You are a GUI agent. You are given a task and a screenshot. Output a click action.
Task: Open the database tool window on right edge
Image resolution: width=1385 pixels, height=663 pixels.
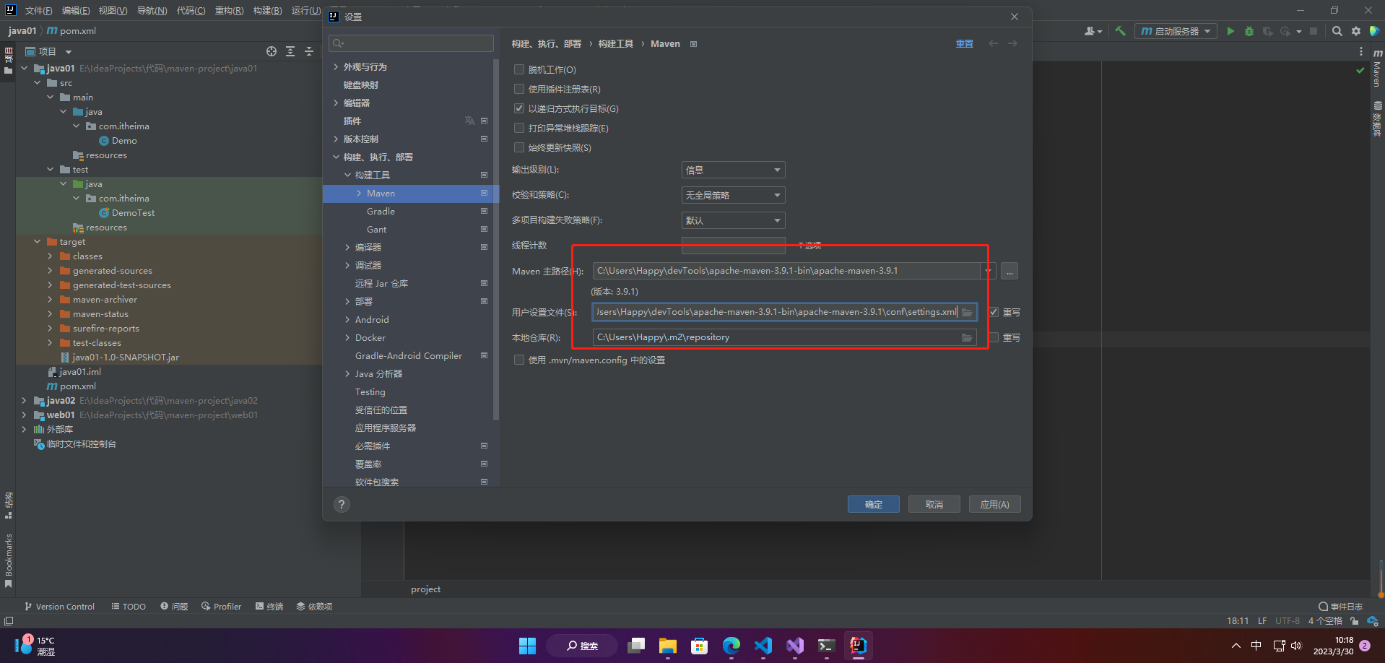(1377, 119)
